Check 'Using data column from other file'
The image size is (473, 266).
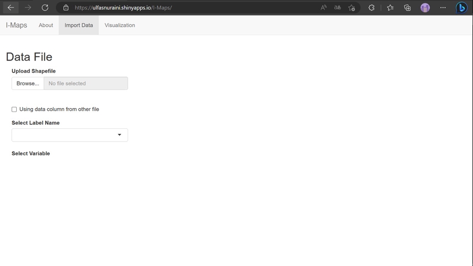pyautogui.click(x=14, y=109)
